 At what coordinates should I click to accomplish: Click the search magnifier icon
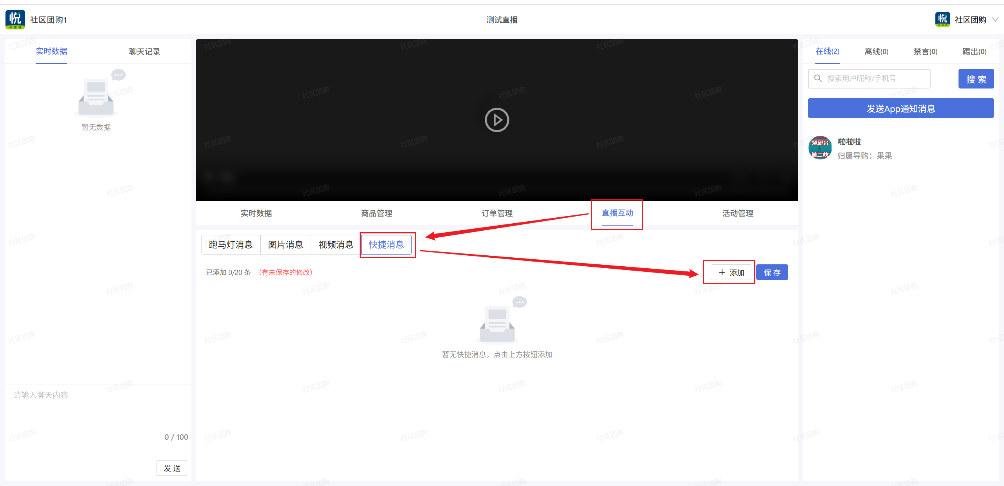coord(818,78)
